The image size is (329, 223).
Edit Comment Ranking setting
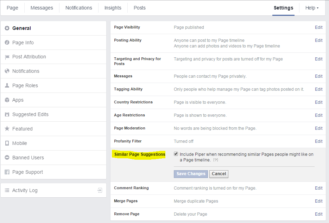(x=318, y=188)
